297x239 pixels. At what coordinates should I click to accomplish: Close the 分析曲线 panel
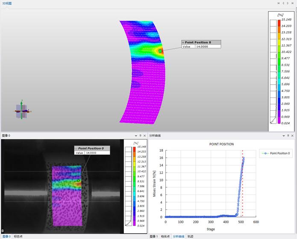293,136
